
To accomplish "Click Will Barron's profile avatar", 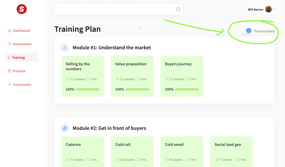I will [268, 9].
